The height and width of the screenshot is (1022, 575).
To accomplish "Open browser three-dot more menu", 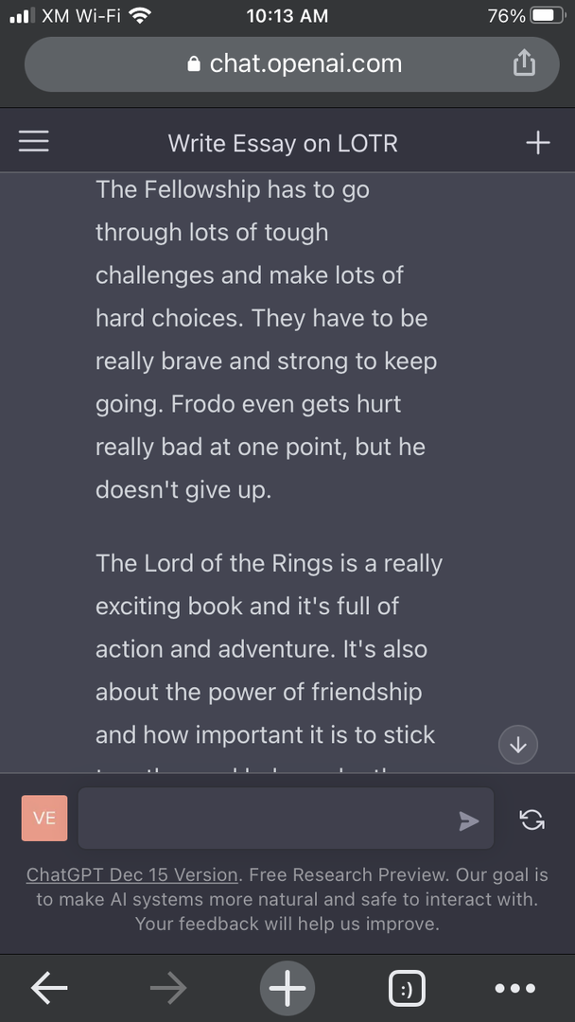I will click(514, 988).
